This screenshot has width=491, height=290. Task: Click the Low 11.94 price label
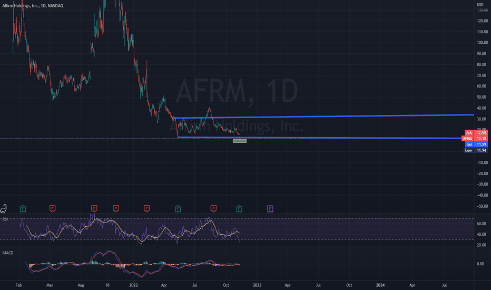click(x=475, y=150)
